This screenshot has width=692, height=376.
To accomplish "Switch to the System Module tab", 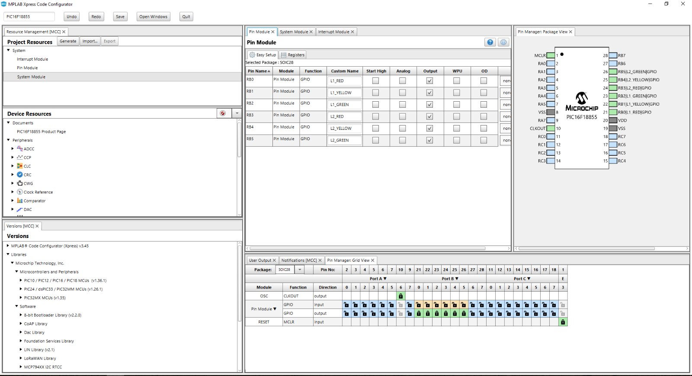I will [294, 32].
